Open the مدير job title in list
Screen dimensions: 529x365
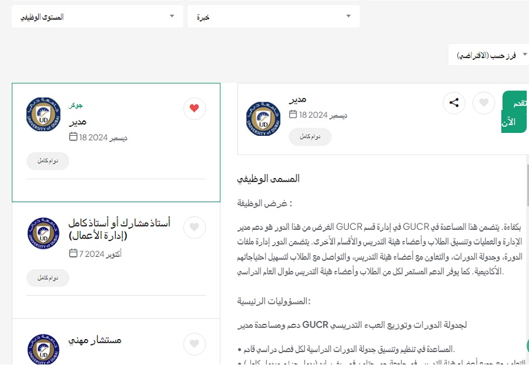78,122
